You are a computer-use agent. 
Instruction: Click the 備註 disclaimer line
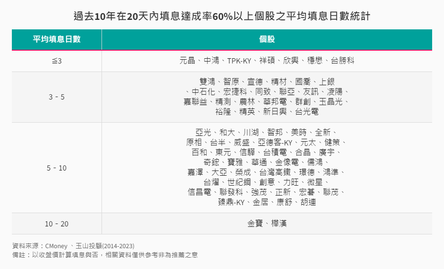(x=105, y=255)
